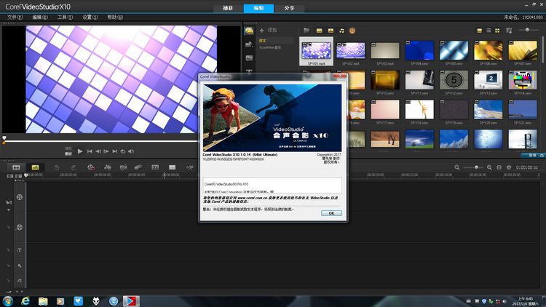The image size is (546, 307).
Task: Select the 样本 sample library folder
Action: point(262,41)
